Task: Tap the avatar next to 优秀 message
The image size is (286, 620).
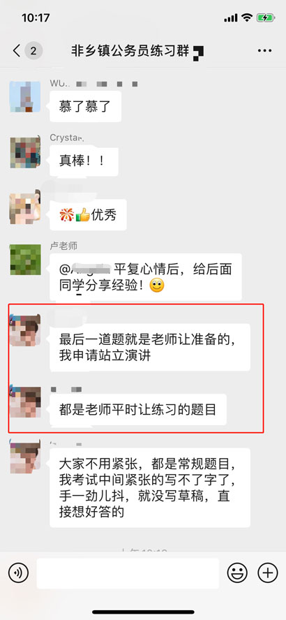Action: click(25, 207)
